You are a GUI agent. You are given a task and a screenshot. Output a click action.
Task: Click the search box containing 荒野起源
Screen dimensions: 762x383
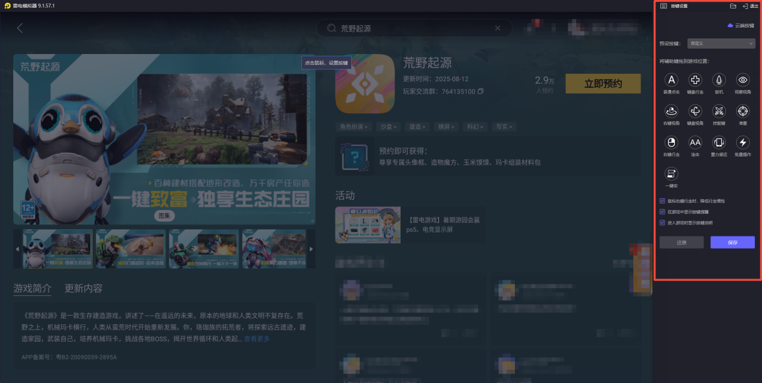(x=414, y=28)
